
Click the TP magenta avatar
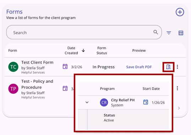tap(13, 89)
